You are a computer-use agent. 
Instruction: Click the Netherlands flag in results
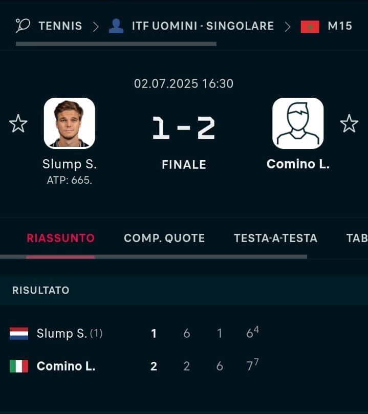tap(19, 334)
